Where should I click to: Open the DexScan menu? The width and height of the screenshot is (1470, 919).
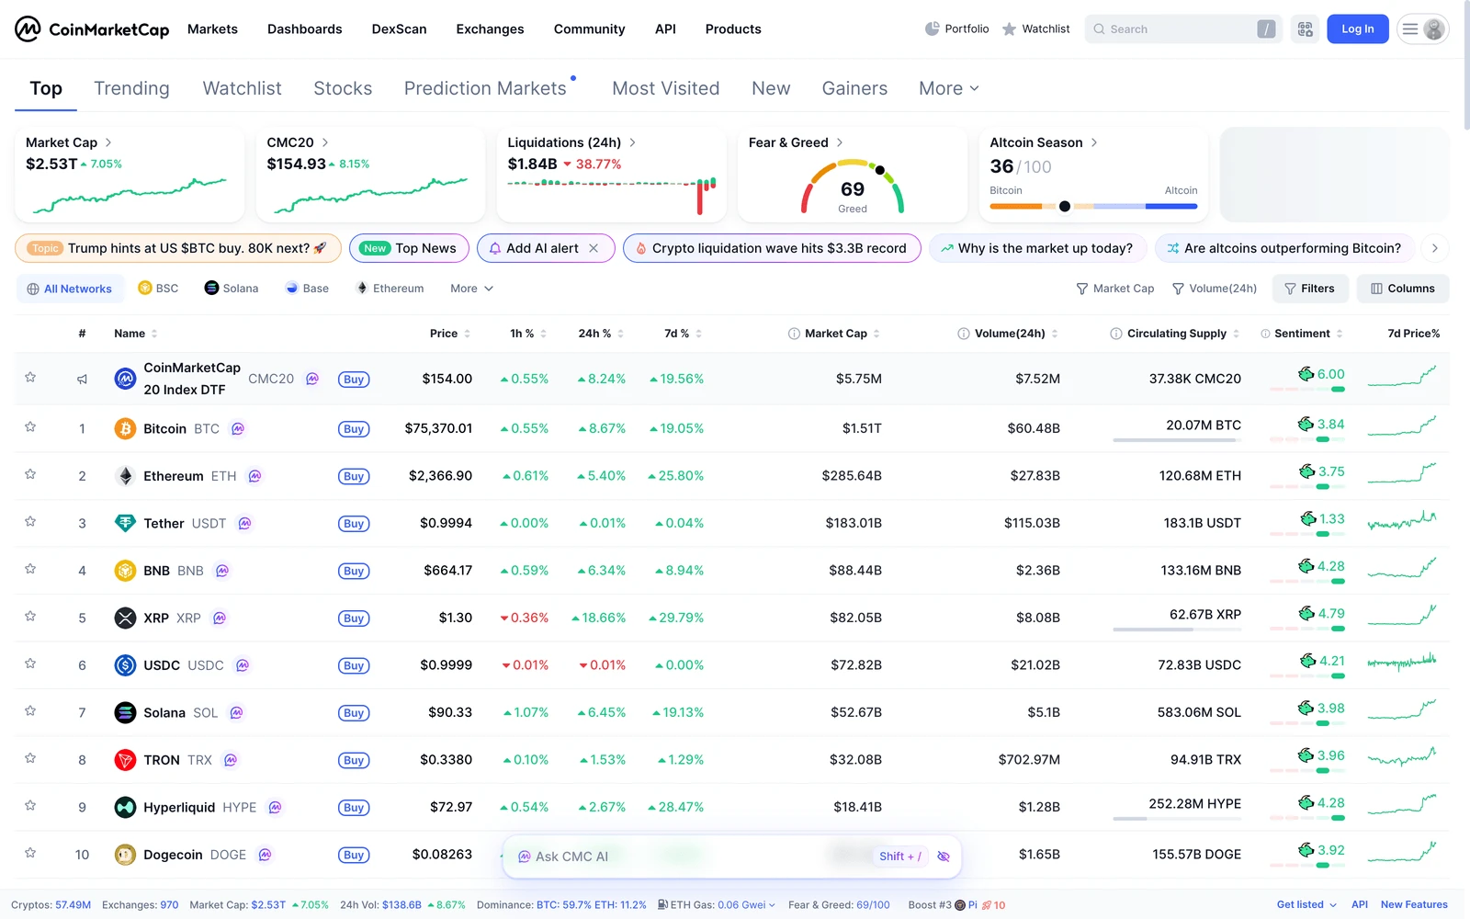[x=399, y=29]
